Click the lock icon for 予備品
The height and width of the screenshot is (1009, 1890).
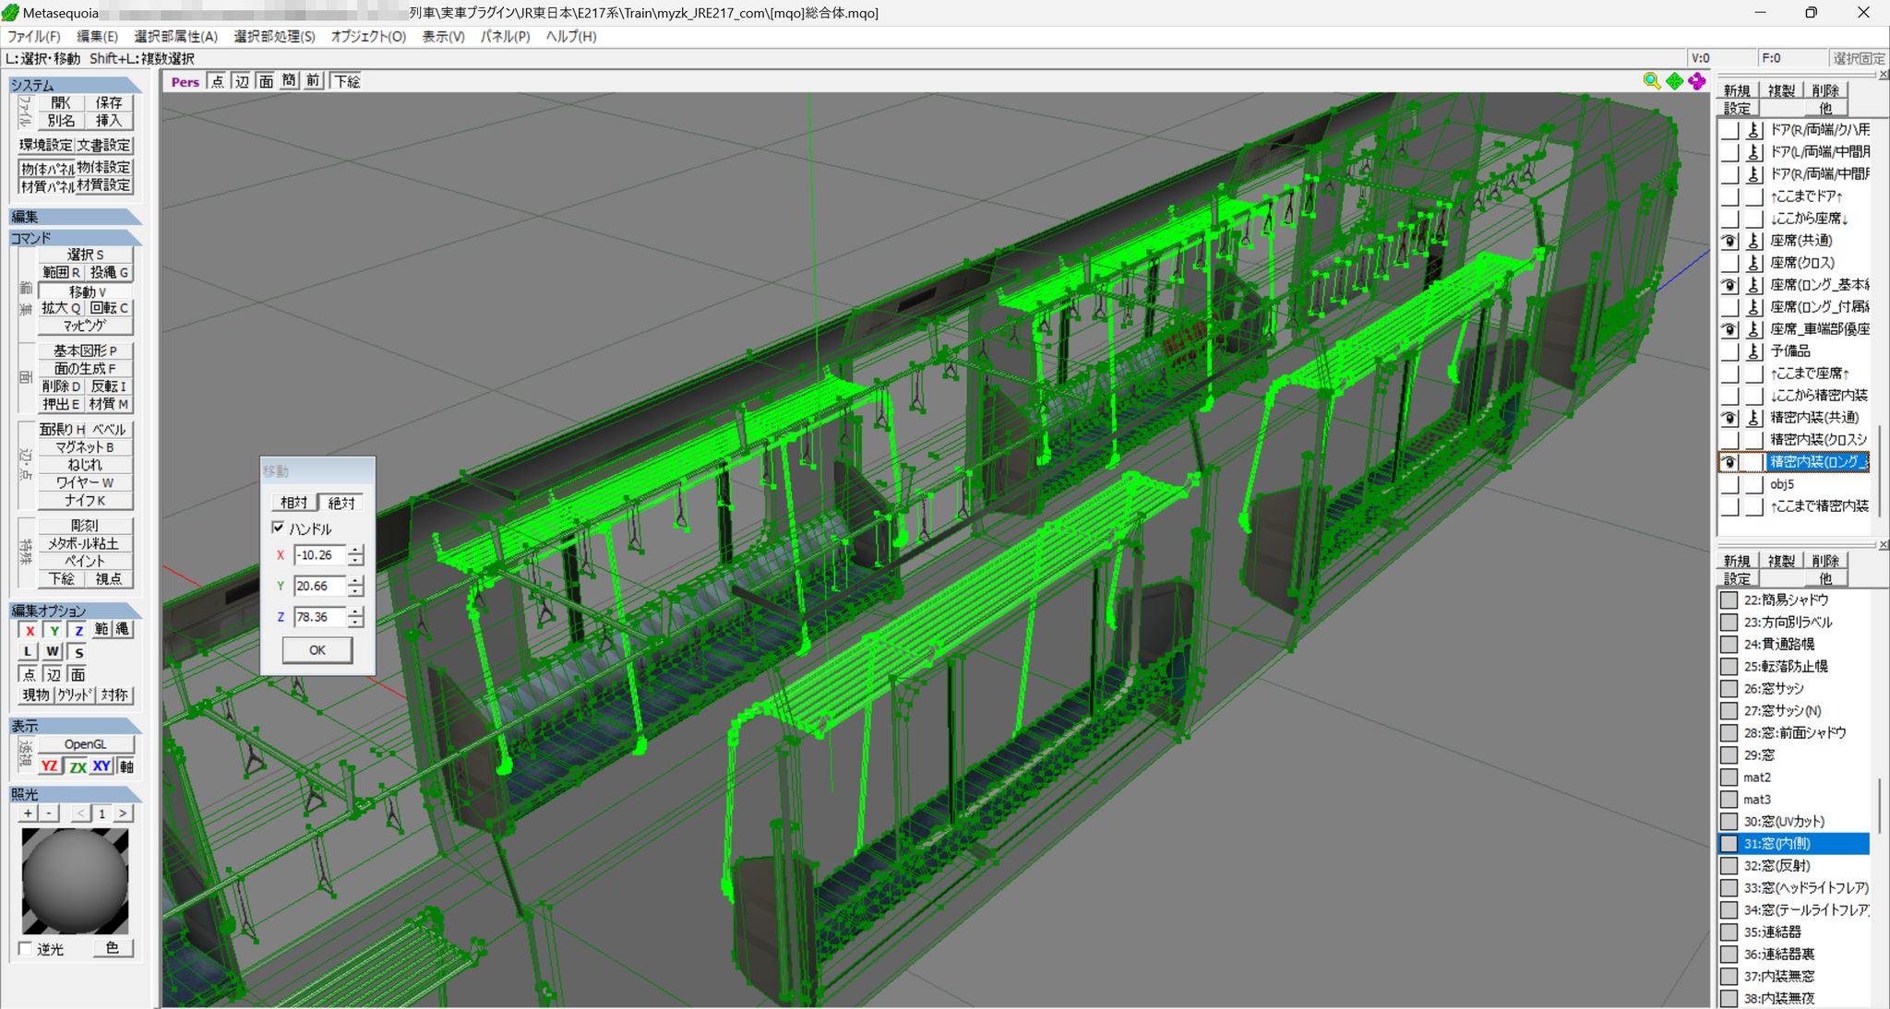click(1753, 351)
